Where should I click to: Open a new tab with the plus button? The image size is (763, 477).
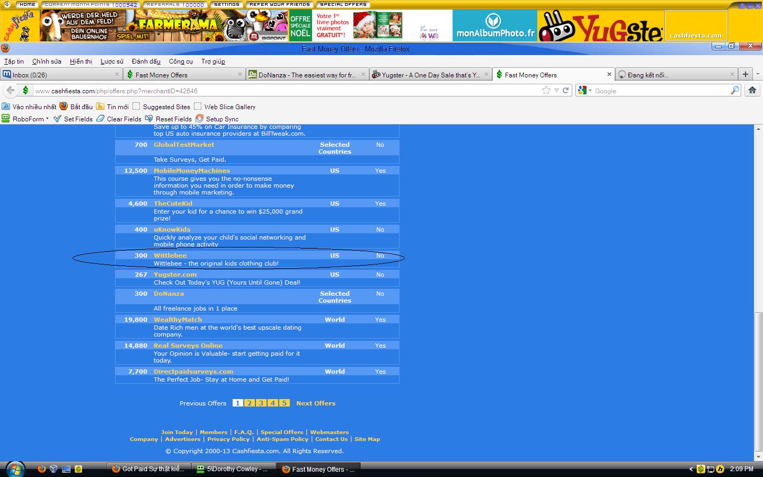pos(745,74)
